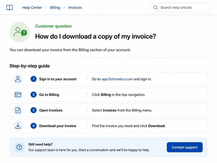The width and height of the screenshot is (217, 163).
Task: Click 'Click Billing in the top navigation' text
Action: tap(119, 95)
